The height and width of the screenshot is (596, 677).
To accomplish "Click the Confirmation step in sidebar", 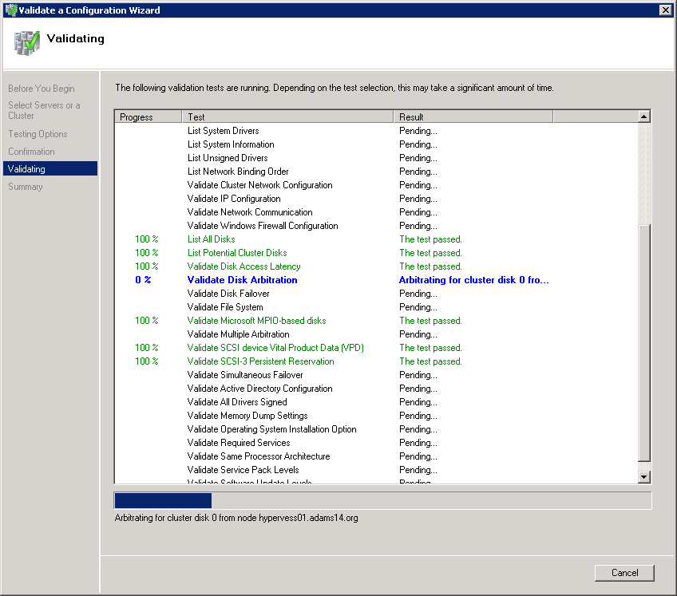I will 32,152.
